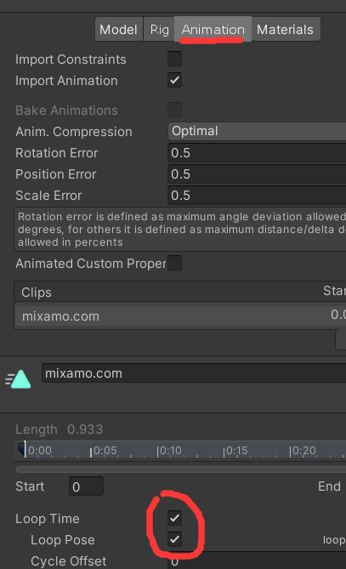Toggle the Animated Custom Properties checkbox
Image resolution: width=346 pixels, height=569 pixels.
(x=174, y=263)
